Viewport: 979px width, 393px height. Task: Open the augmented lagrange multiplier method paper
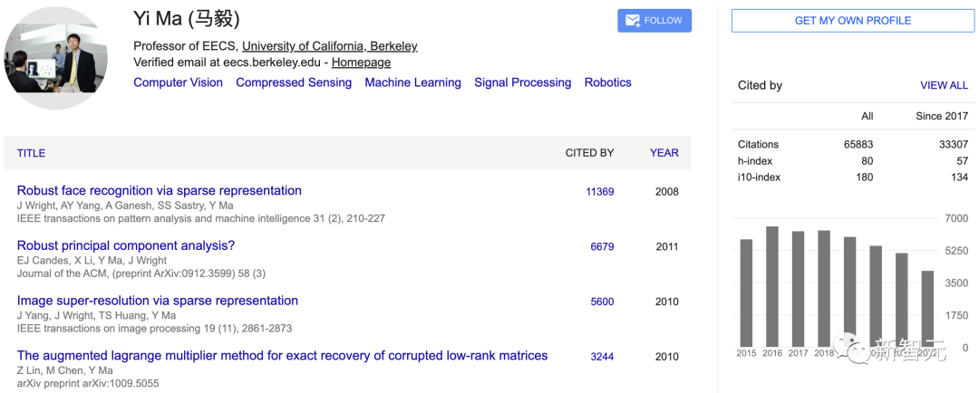pyautogui.click(x=282, y=356)
